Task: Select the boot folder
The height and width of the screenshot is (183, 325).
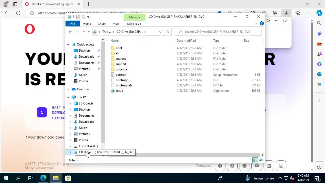Action: click(119, 48)
